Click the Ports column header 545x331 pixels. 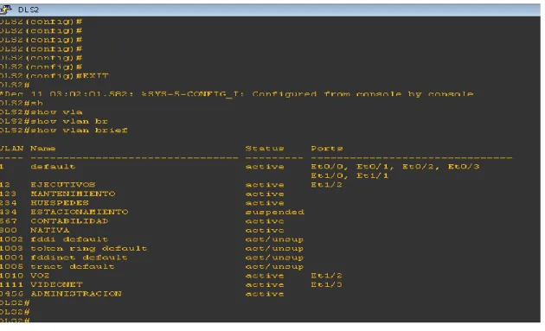coord(327,149)
